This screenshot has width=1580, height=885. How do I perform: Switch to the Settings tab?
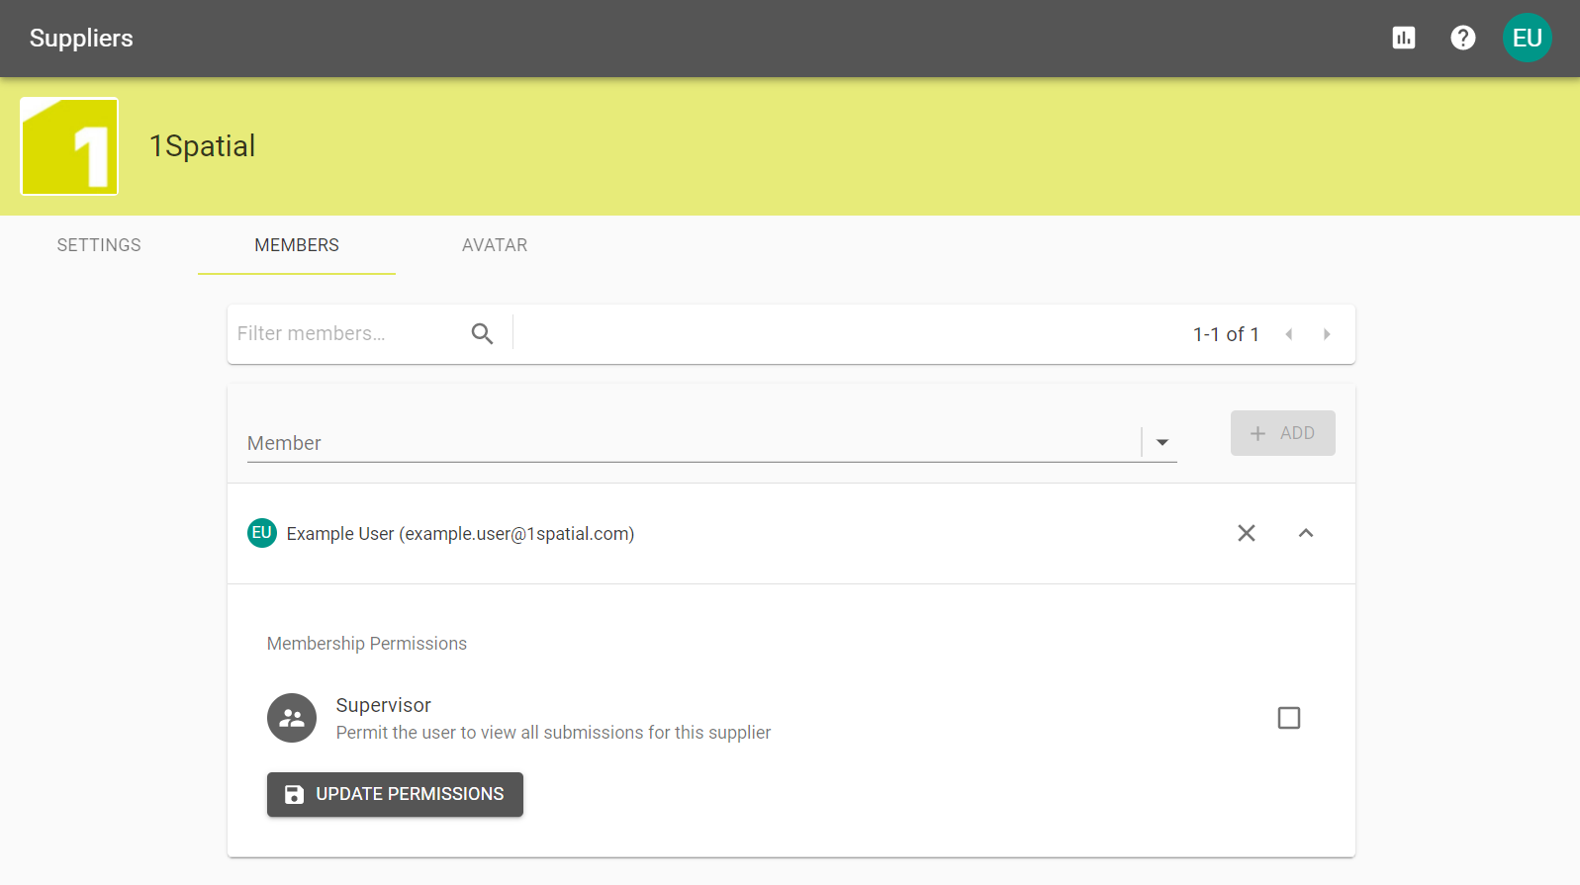99,245
